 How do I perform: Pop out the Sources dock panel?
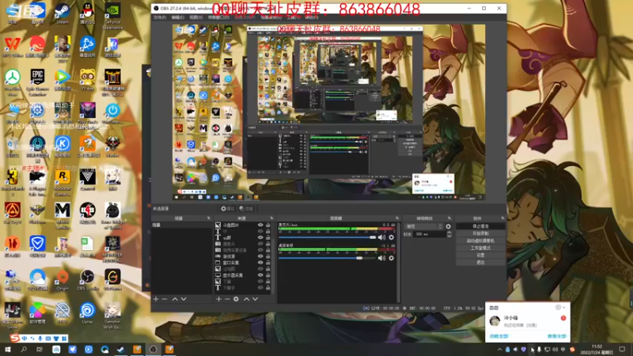click(271, 218)
